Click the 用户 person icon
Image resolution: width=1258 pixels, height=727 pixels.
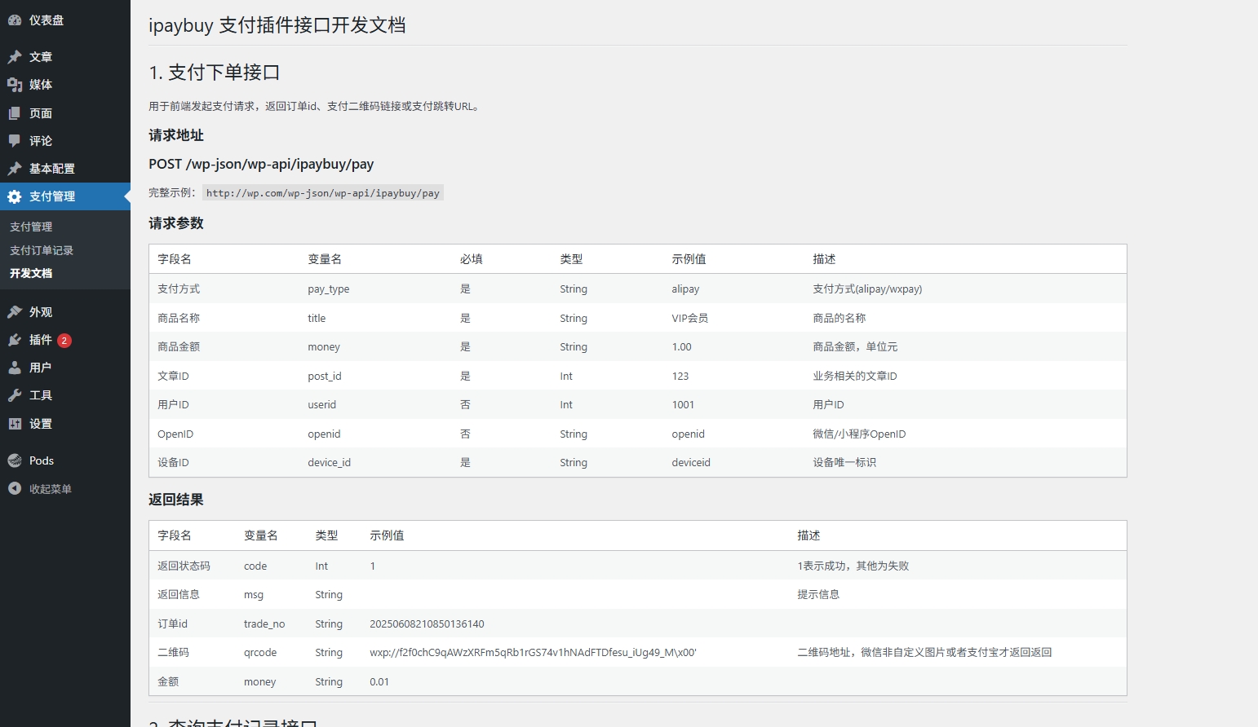[x=15, y=368]
